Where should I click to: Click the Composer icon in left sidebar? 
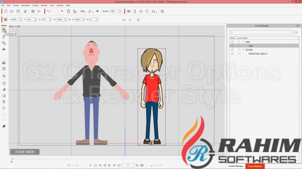[4, 30]
